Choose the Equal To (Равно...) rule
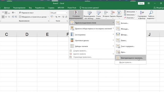The height and width of the screenshot is (92, 164). [130, 40]
